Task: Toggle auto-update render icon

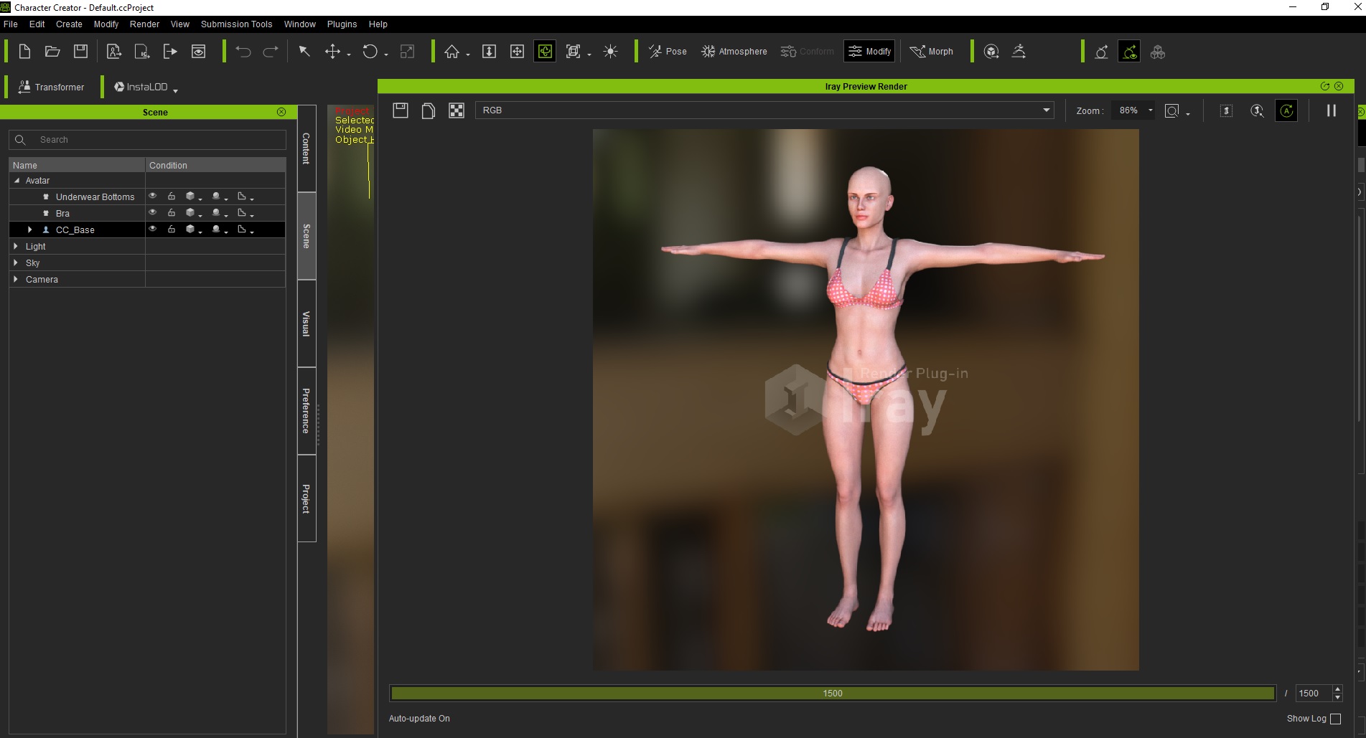Action: click(x=1286, y=110)
